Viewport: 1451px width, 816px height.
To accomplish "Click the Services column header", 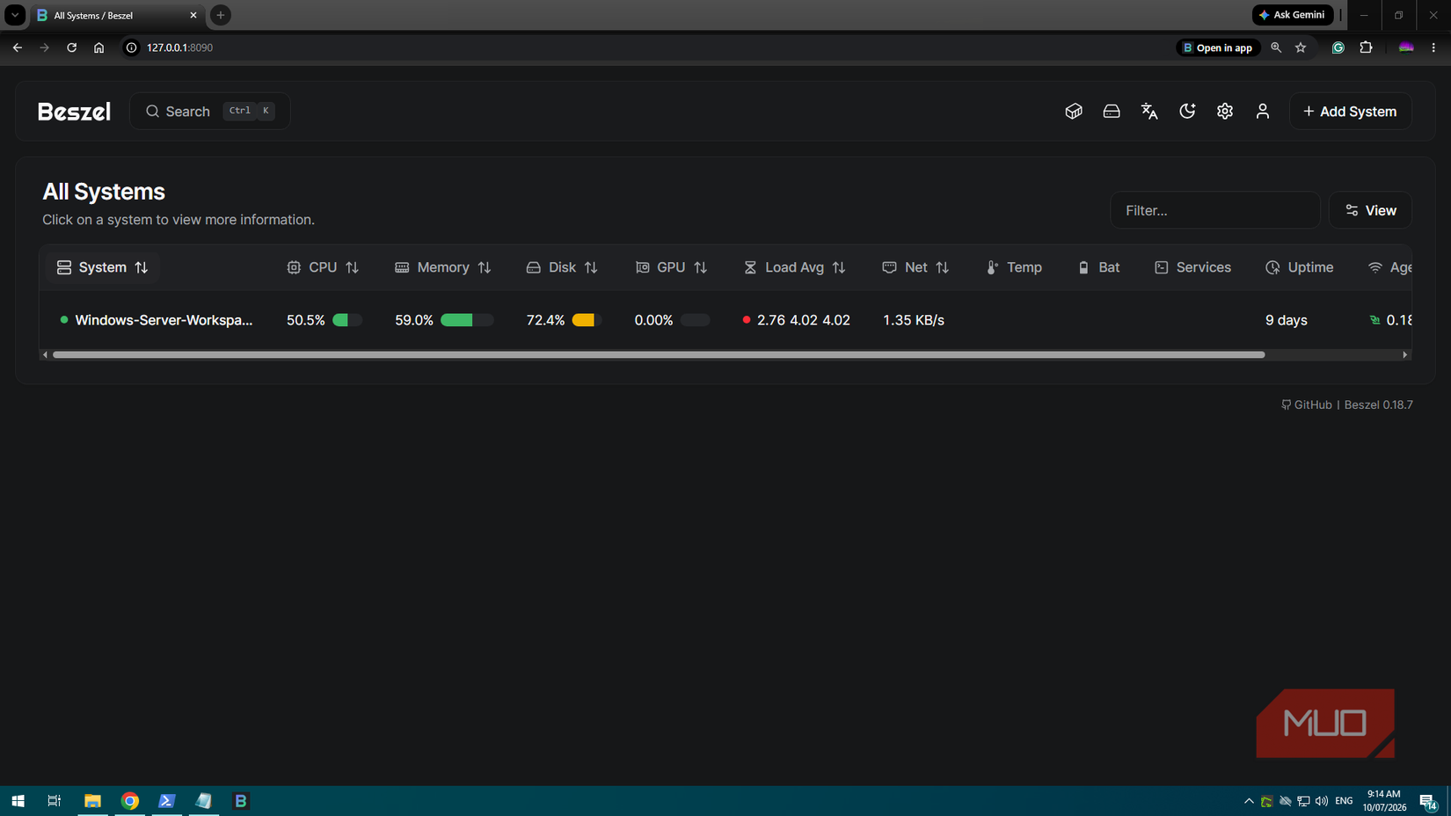I will click(x=1192, y=267).
